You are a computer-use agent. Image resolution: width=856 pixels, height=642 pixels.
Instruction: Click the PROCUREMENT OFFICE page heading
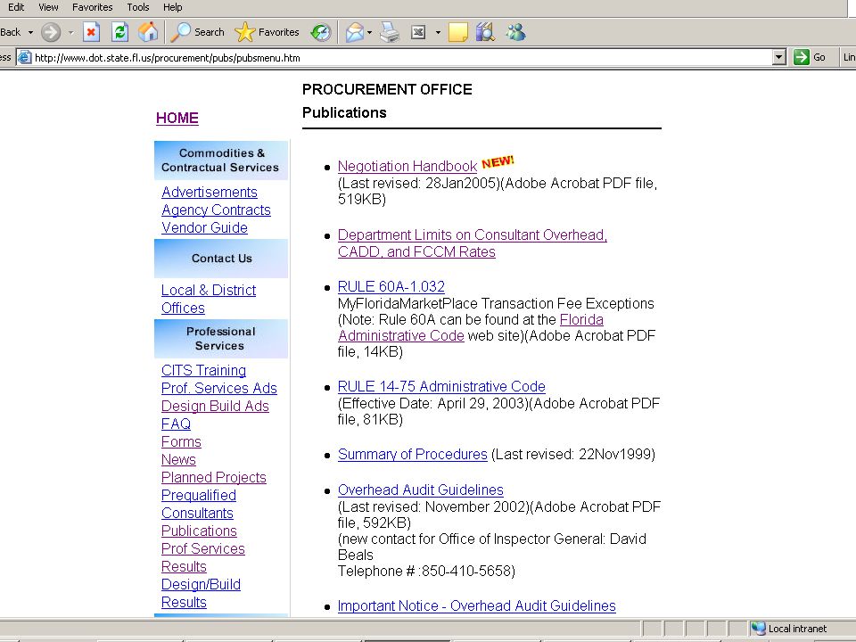(x=387, y=89)
